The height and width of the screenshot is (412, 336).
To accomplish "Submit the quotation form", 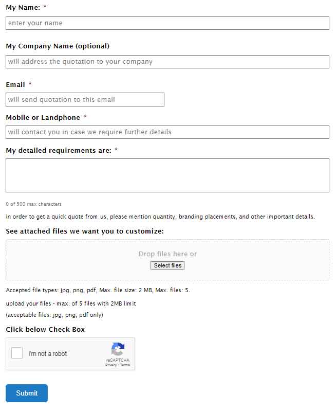I will click(x=27, y=393).
